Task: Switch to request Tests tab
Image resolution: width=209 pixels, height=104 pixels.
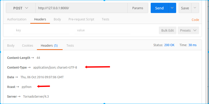Action: 105,19
